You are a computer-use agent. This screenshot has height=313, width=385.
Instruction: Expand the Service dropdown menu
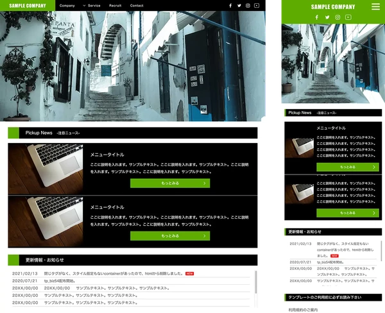[92, 6]
